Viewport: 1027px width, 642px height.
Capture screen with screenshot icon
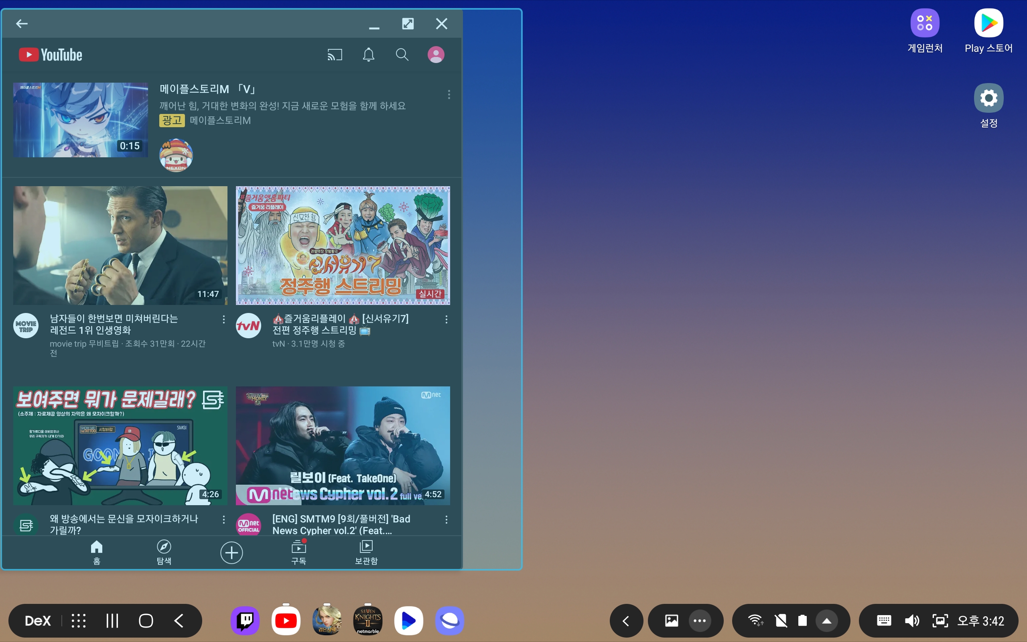pos(940,621)
